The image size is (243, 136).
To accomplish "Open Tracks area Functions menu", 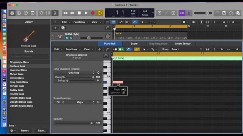I will [80, 22].
